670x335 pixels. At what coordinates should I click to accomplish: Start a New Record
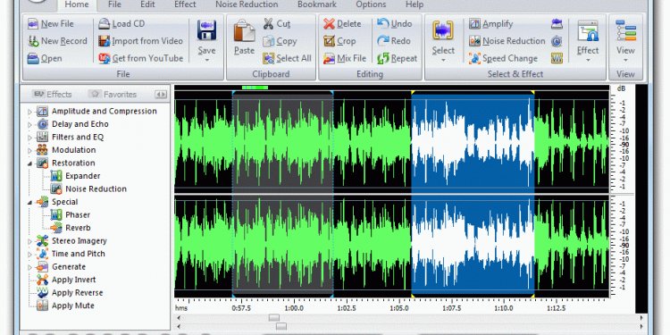(57, 41)
